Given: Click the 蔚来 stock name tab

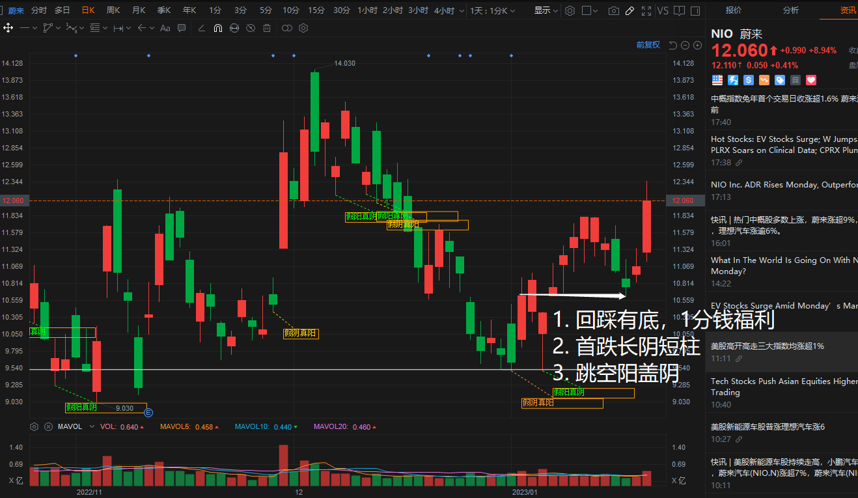Looking at the screenshot, I should [16, 10].
